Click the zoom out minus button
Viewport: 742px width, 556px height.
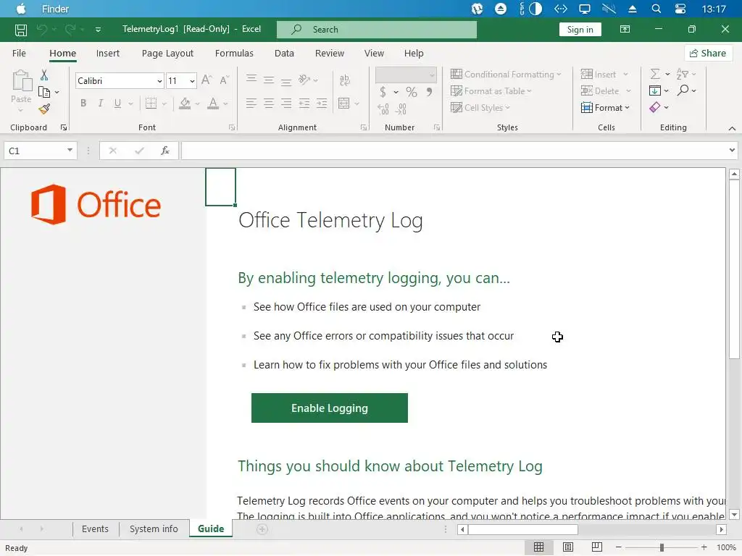click(619, 547)
